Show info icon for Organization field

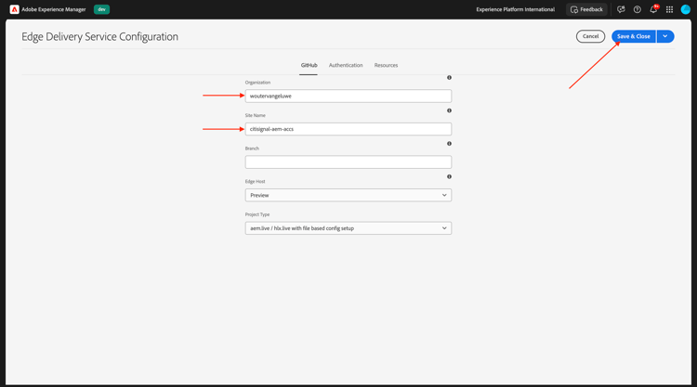(x=449, y=78)
